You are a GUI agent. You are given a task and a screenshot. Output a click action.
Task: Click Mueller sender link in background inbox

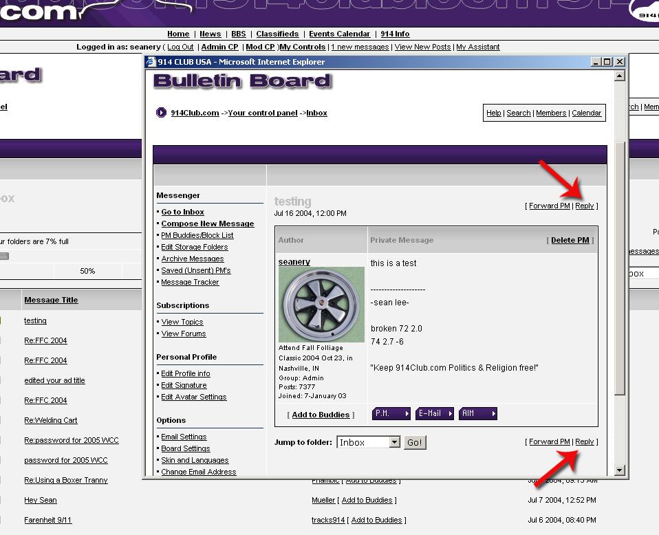[x=323, y=500]
